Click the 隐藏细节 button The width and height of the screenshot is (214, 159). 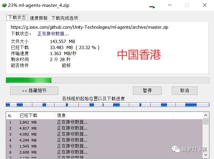[34, 91]
